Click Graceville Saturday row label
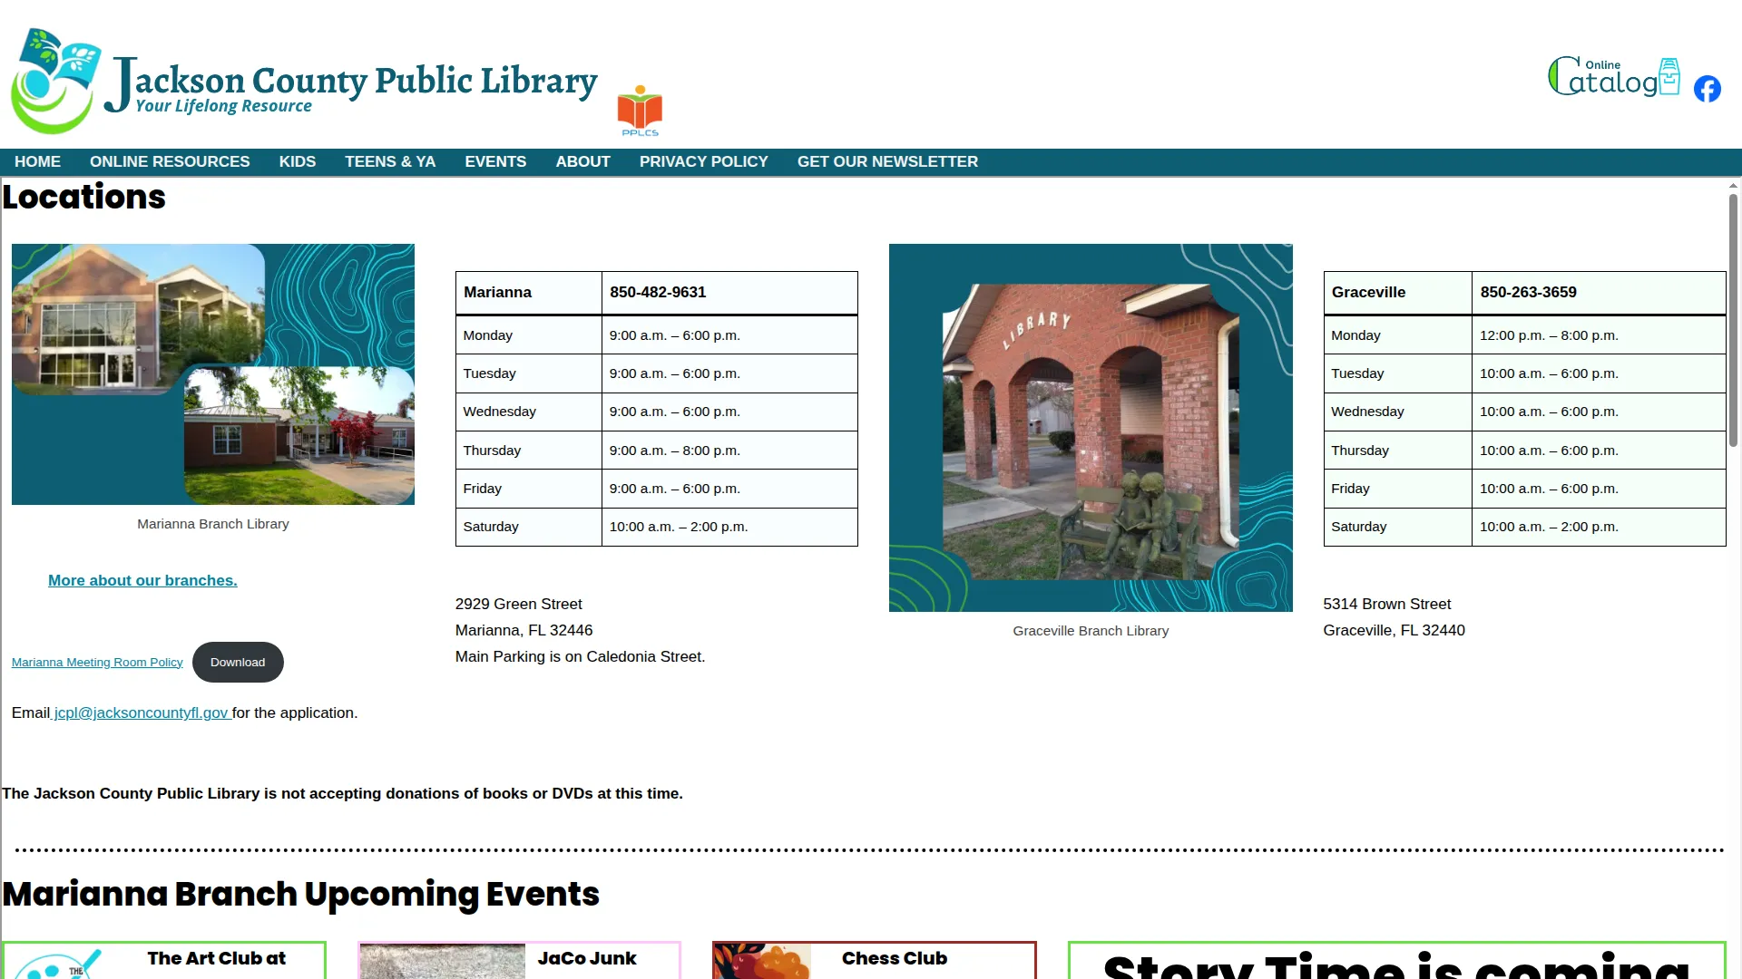Image resolution: width=1742 pixels, height=979 pixels. tap(1359, 527)
